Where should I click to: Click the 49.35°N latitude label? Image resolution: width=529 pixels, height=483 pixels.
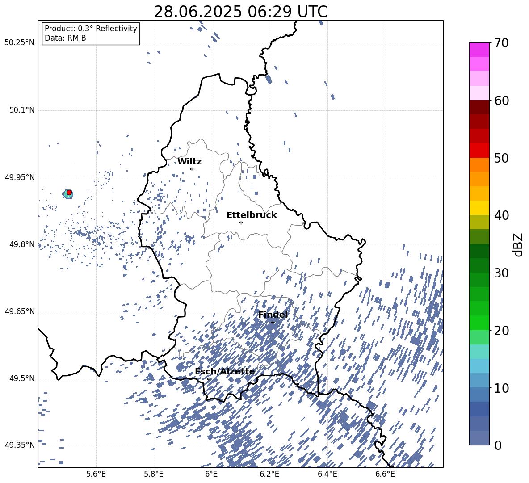point(20,445)
